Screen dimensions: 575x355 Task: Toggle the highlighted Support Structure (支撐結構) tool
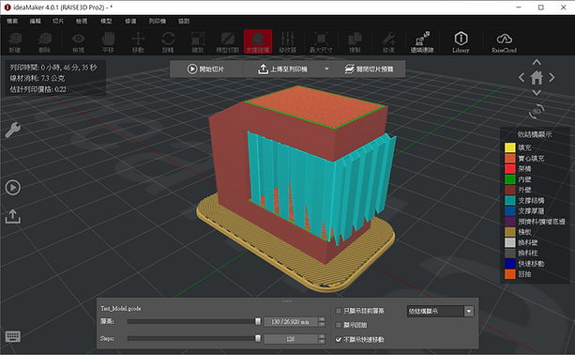pyautogui.click(x=258, y=42)
